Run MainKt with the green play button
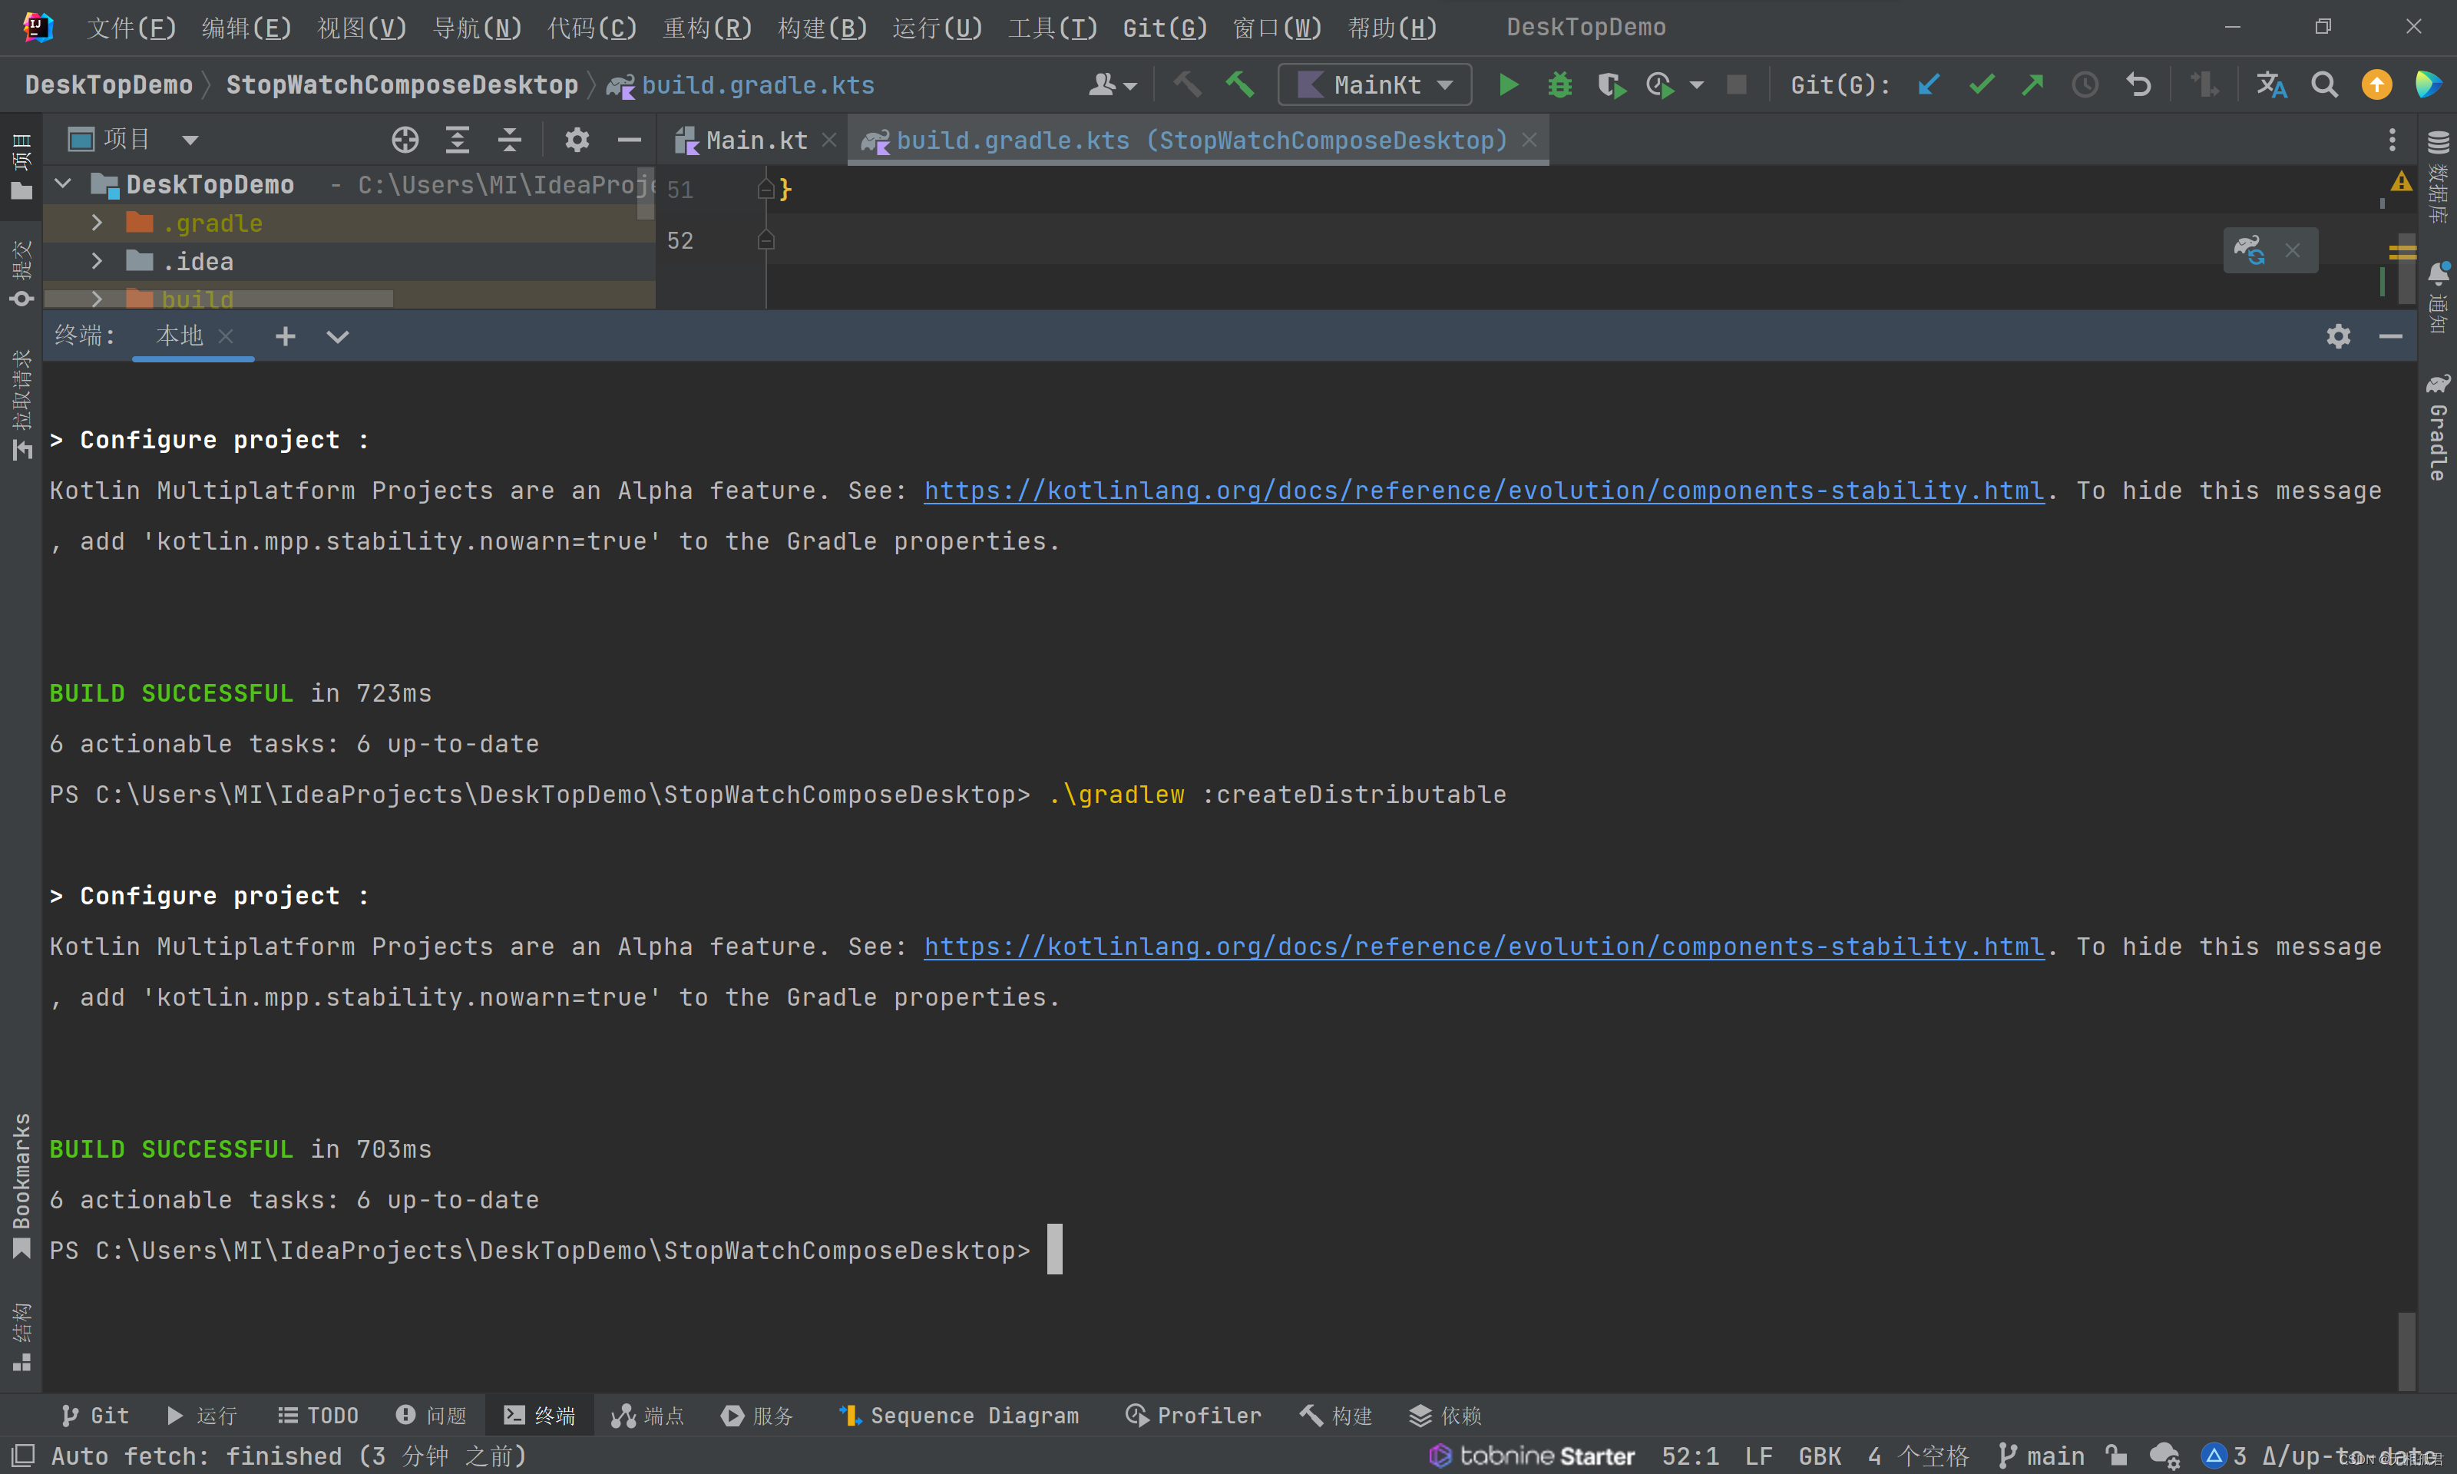This screenshot has width=2457, height=1474. pyautogui.click(x=1507, y=84)
